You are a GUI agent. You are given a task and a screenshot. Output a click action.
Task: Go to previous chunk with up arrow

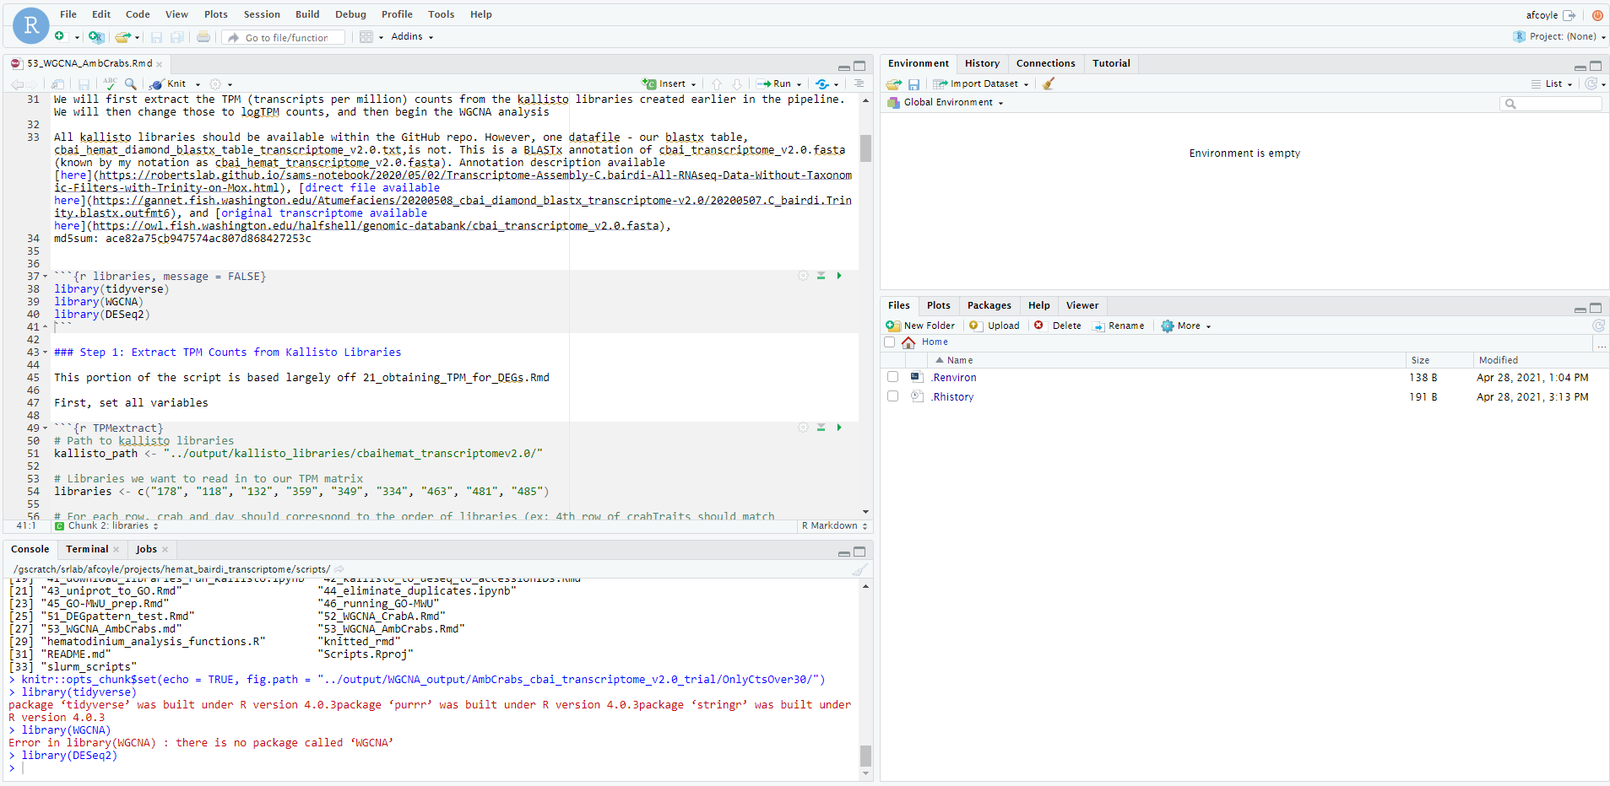coord(717,83)
